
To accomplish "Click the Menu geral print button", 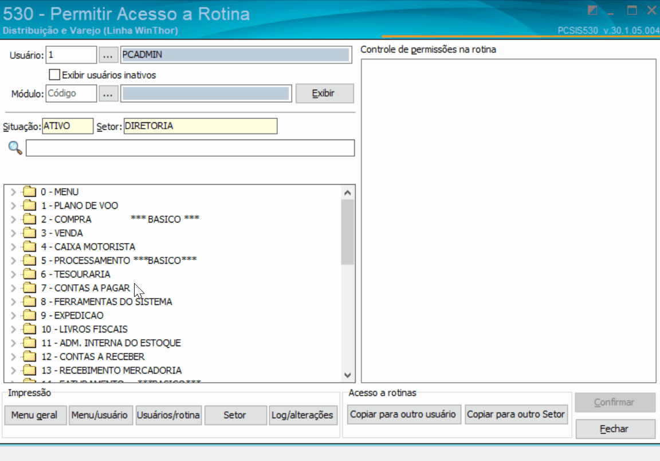I will (x=35, y=415).
